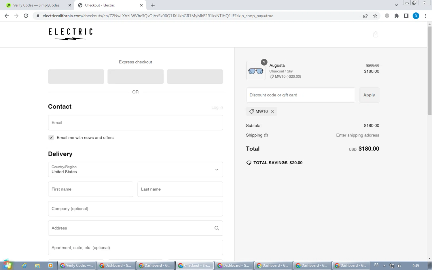Go forward in browser history

click(x=16, y=16)
